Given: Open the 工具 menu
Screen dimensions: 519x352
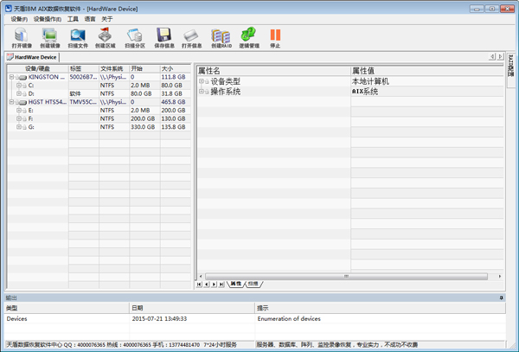Looking at the screenshot, I should pyautogui.click(x=73, y=18).
